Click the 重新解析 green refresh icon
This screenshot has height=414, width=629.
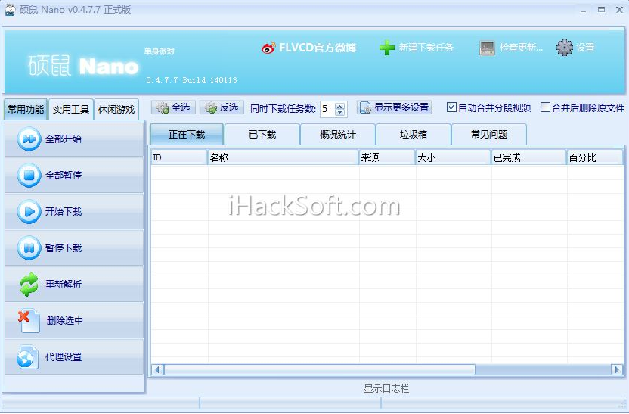(29, 285)
